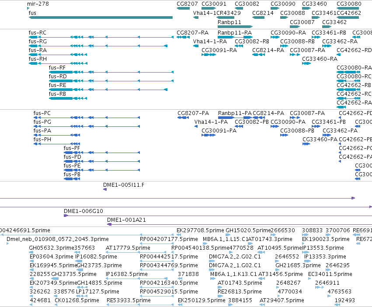372x307 pixels.
Task: Click the fus-RF transcript label
Action: coord(57,68)
